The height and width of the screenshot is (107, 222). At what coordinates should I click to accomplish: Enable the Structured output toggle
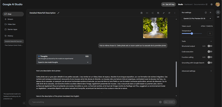pyautogui.click(x=210, y=46)
